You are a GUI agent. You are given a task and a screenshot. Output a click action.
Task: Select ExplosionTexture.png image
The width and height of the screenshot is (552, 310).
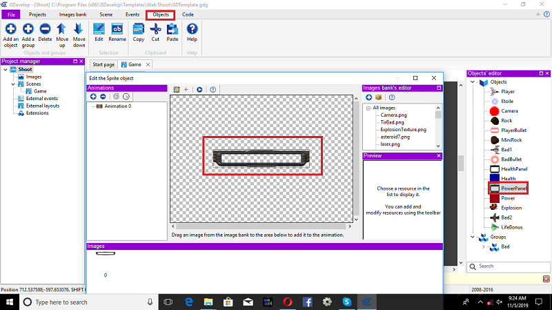[x=403, y=129]
